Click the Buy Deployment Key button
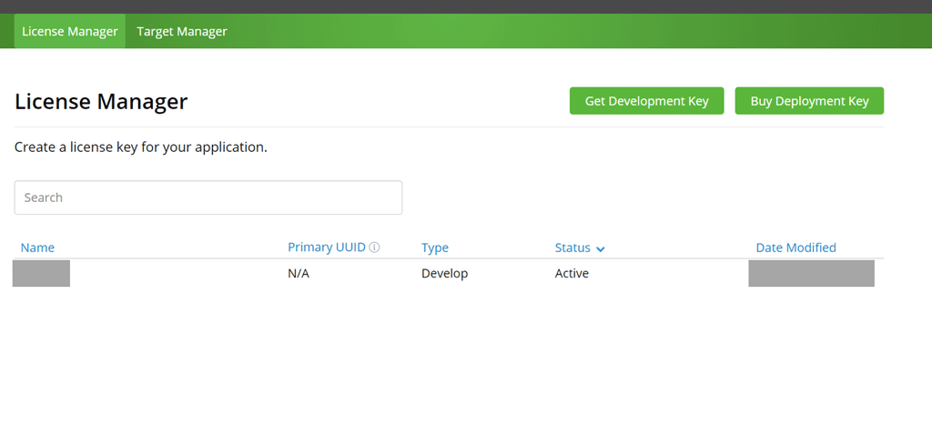This screenshot has width=932, height=435. (809, 101)
